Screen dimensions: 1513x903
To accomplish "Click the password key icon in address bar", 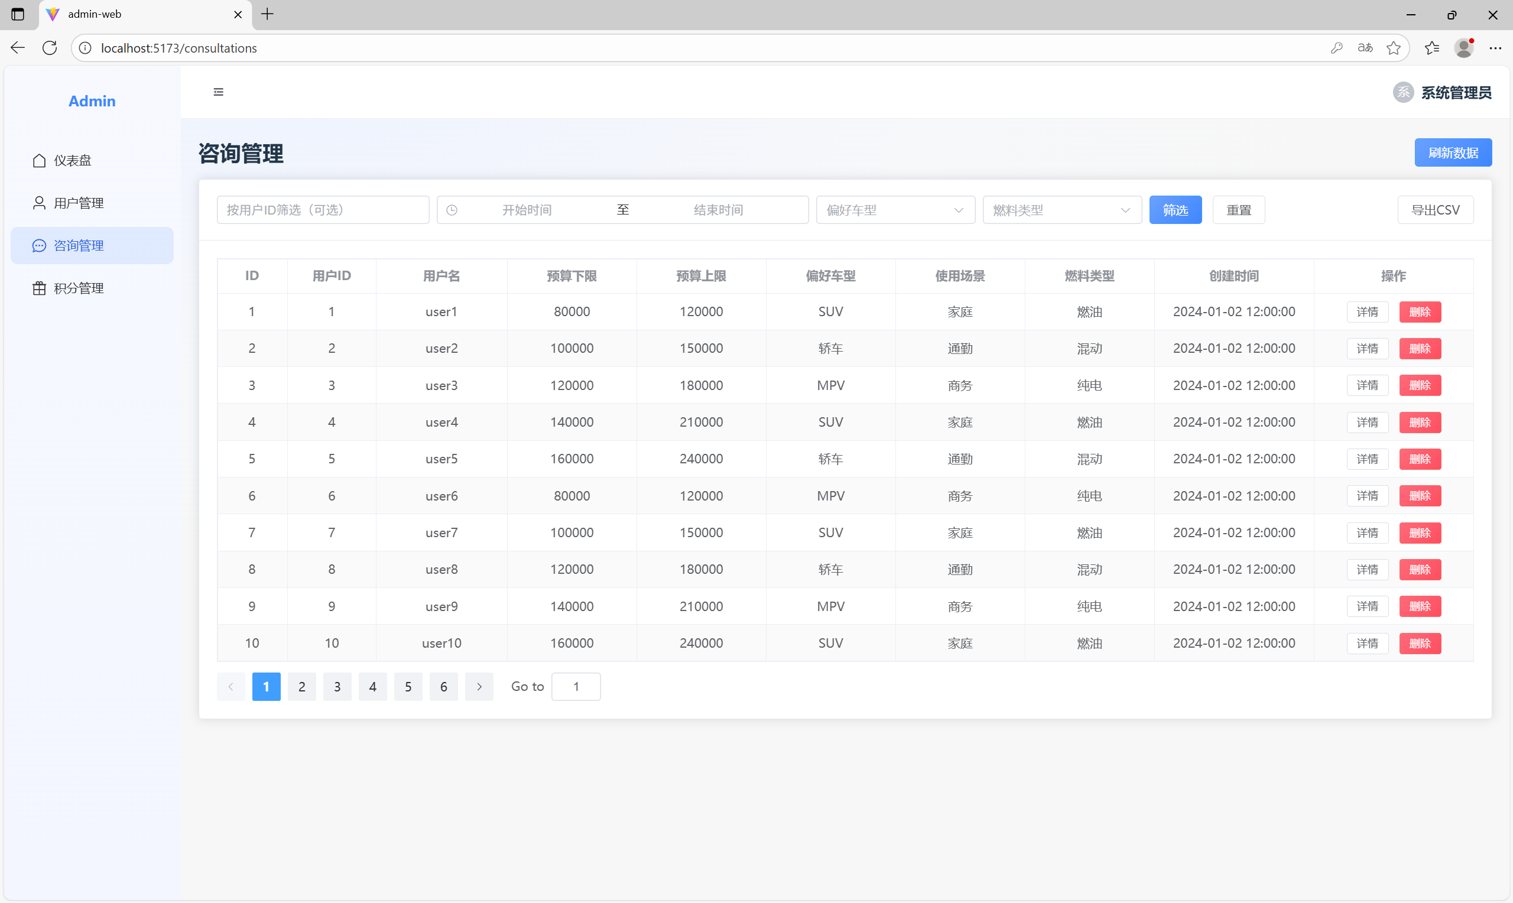I will [1336, 48].
